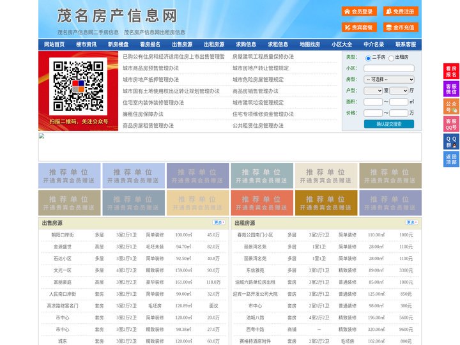Viewport: 460px width, 345px height.
Task: Open the 出租房源 navigation item
Action: [x=214, y=45]
